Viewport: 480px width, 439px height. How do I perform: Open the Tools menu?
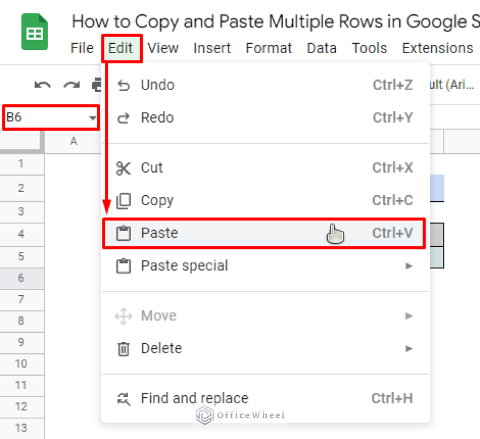[369, 48]
